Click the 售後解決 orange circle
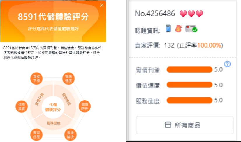The width and height of the screenshot is (241, 142). [x=71, y=135]
